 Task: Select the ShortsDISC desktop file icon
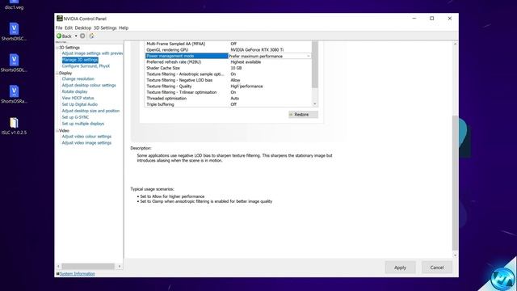click(14, 32)
